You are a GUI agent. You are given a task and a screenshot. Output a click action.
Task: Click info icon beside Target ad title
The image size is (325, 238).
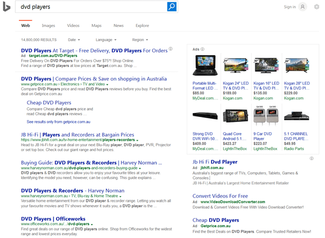(171, 49)
